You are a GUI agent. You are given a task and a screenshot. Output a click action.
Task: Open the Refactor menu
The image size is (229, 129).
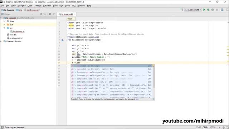47,6
